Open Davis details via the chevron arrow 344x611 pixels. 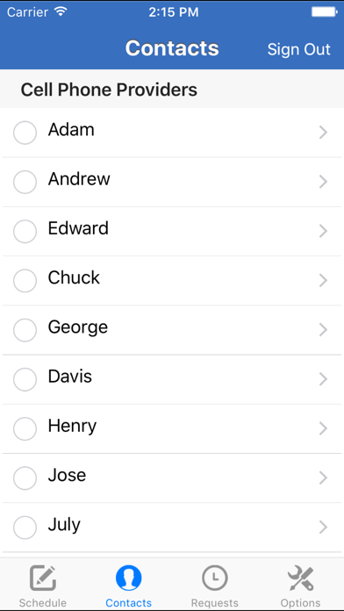pos(323,379)
